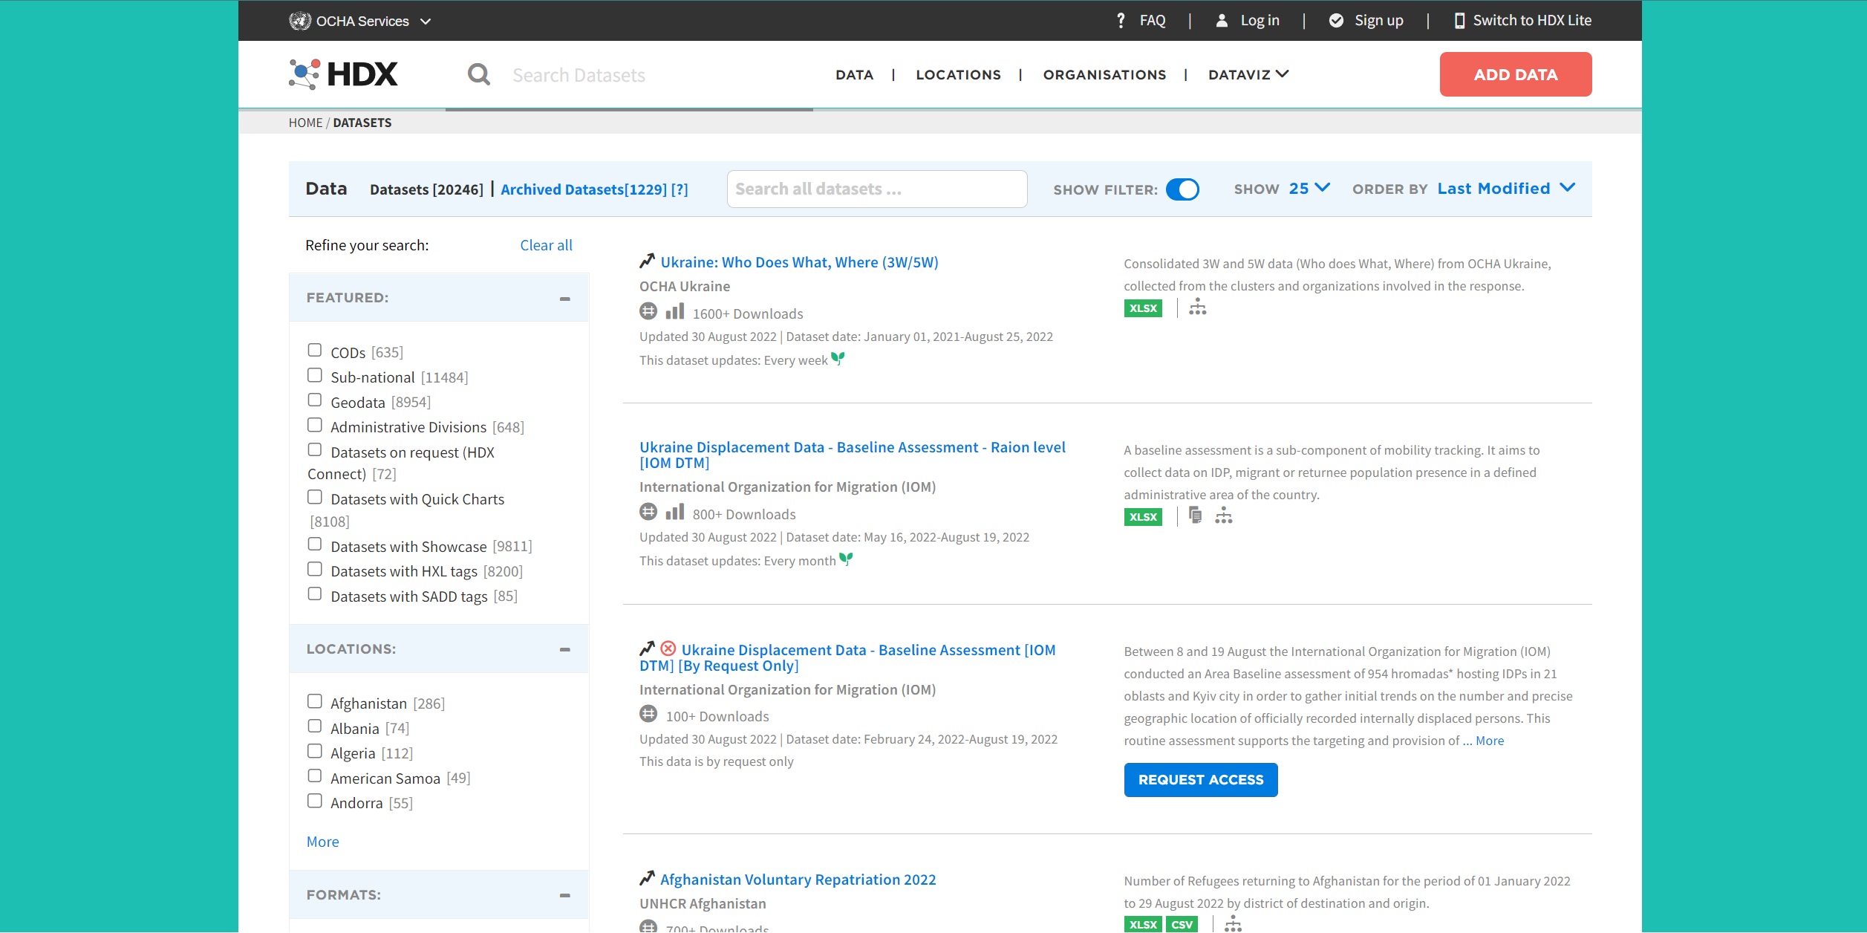Screen dimensions: 1867x933
Task: Toggle the Show Filter switch off
Action: [1182, 189]
